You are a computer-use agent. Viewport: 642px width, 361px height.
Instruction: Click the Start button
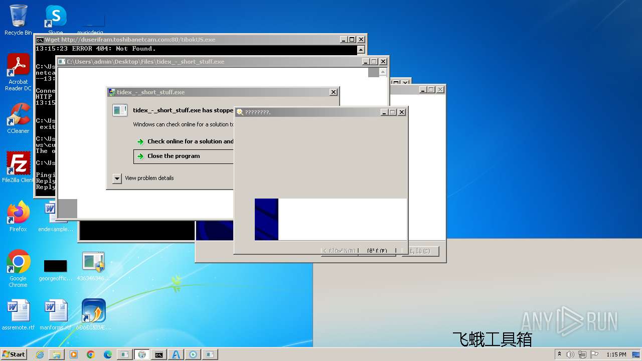coord(14,354)
